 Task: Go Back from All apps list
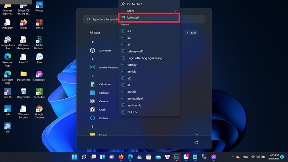click(x=192, y=33)
